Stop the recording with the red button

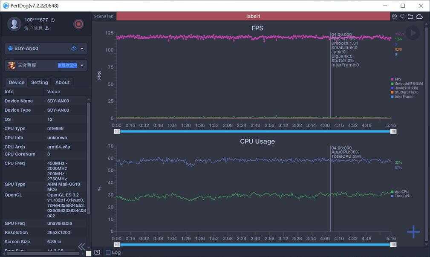(79, 24)
